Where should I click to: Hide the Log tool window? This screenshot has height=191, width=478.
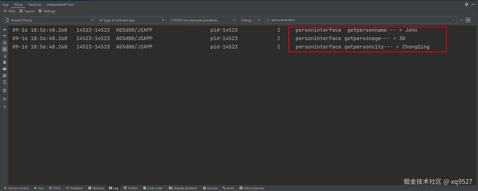[473, 4]
